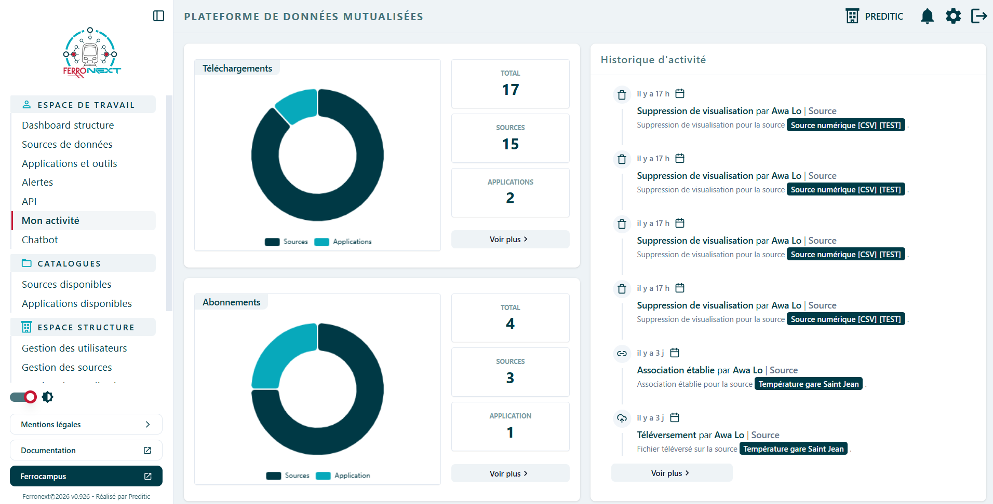Image resolution: width=993 pixels, height=504 pixels.
Task: Expand Mentions légales chevron
Action: pyautogui.click(x=147, y=424)
